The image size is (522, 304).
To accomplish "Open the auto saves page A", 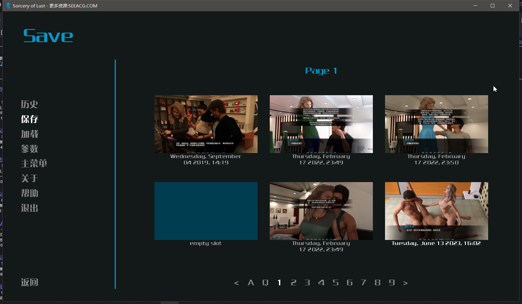I will [x=251, y=283].
